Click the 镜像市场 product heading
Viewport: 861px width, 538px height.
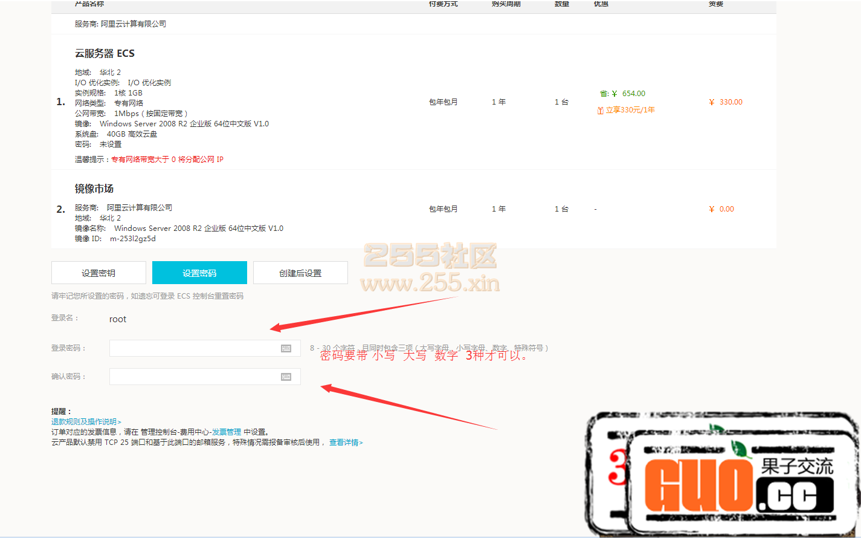(94, 189)
